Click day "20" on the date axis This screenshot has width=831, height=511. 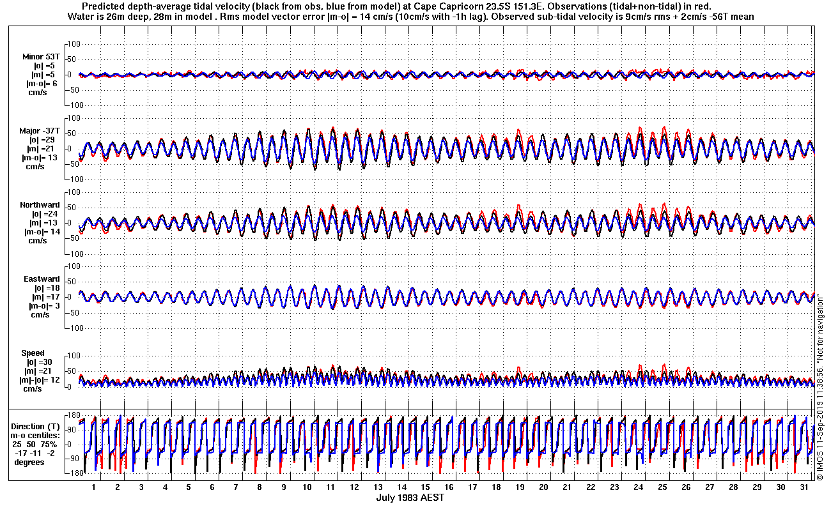[x=543, y=487]
